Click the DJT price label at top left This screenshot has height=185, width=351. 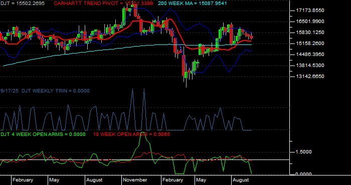23,3
